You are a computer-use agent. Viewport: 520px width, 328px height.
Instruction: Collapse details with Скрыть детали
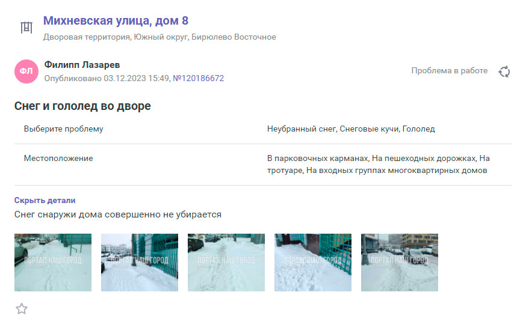point(45,201)
